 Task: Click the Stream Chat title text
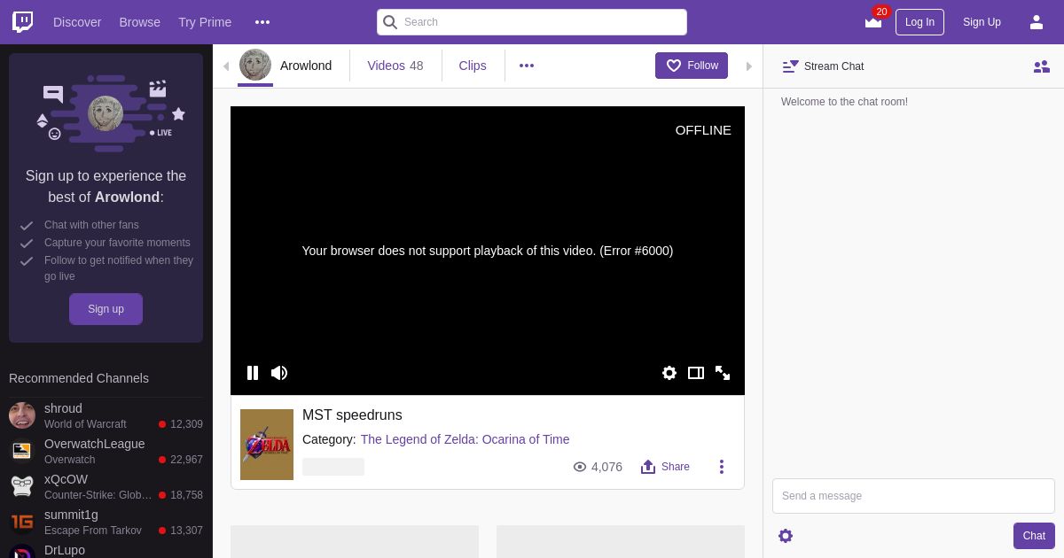833,66
